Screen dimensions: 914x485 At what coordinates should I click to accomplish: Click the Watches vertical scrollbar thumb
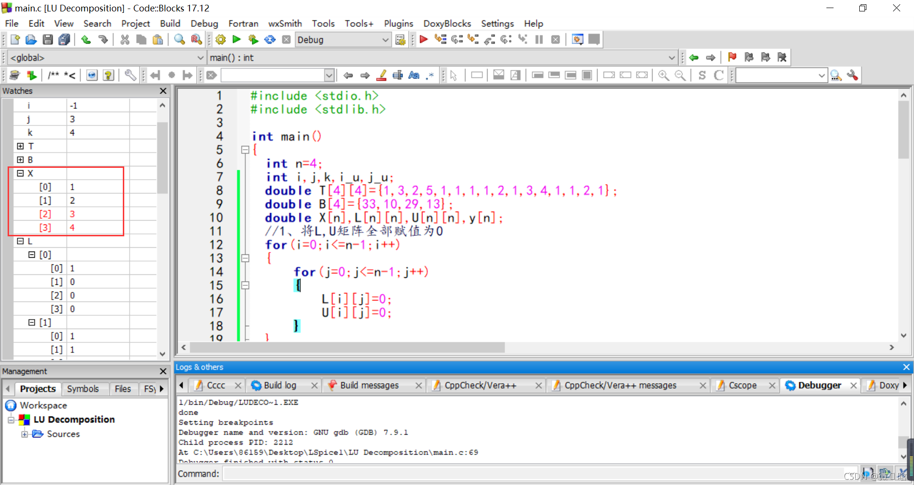click(x=162, y=158)
